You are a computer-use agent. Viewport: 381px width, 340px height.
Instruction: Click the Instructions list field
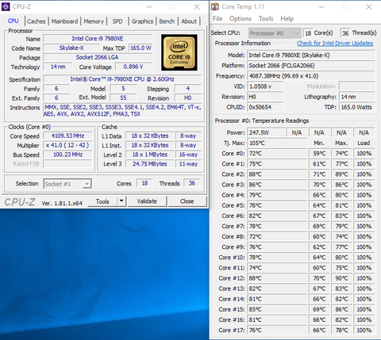122,110
